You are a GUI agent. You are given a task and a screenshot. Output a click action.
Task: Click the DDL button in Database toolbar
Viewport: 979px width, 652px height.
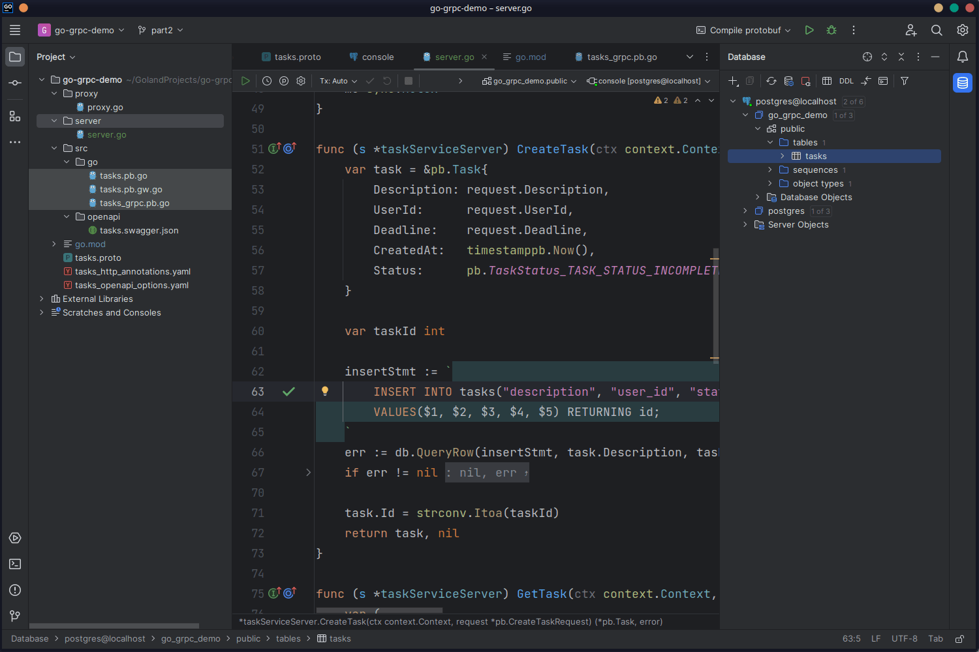point(846,81)
